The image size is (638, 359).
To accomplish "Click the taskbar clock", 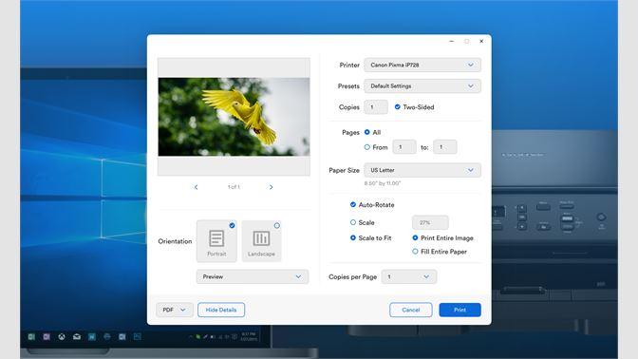I will coord(249,336).
